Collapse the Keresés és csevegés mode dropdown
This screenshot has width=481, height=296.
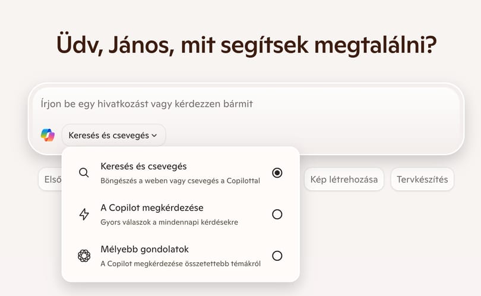[x=113, y=135]
